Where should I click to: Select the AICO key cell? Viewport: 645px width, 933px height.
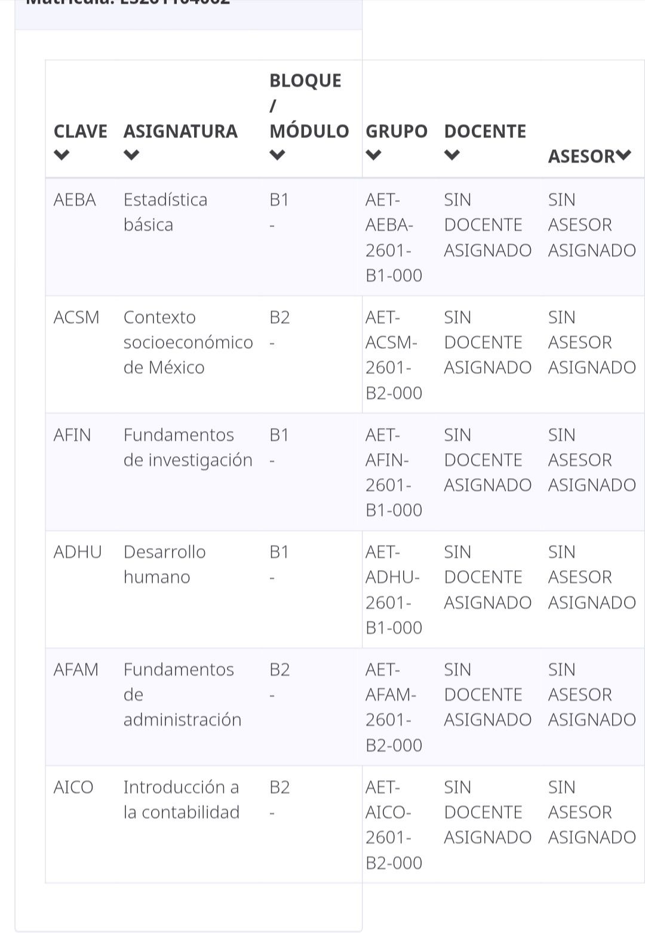(73, 787)
